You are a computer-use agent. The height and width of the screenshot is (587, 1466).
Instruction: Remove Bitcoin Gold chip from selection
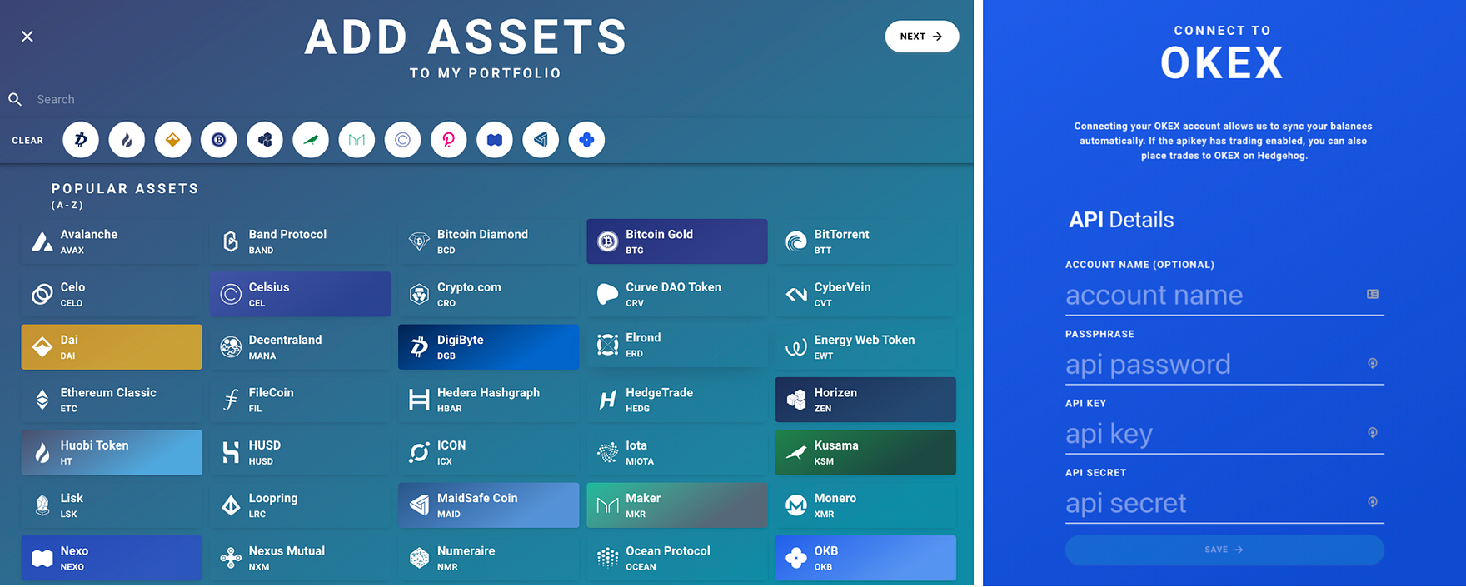(x=218, y=140)
